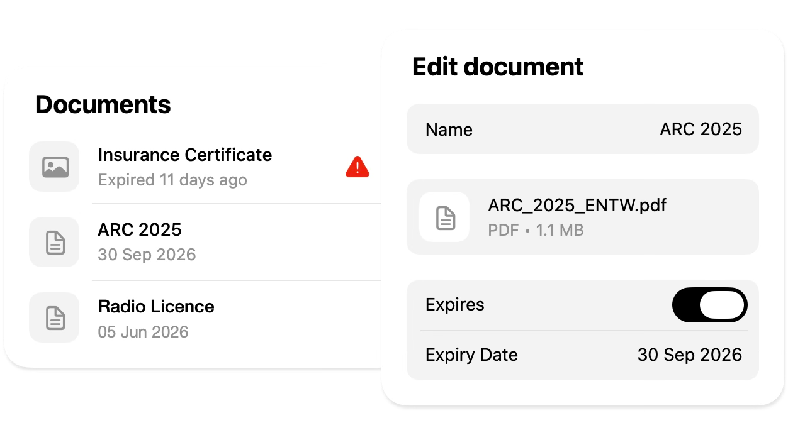
Task: Select the ARC 2025 entry in Documents
Action: 140,230
